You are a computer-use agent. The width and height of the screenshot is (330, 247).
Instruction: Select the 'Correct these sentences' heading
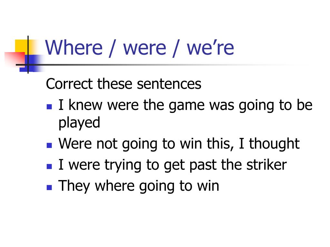[123, 84]
